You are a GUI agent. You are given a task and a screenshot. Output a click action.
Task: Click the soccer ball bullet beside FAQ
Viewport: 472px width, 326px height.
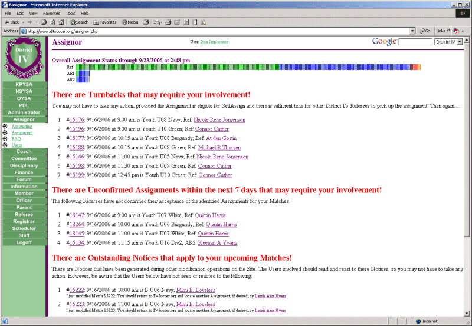[5, 139]
